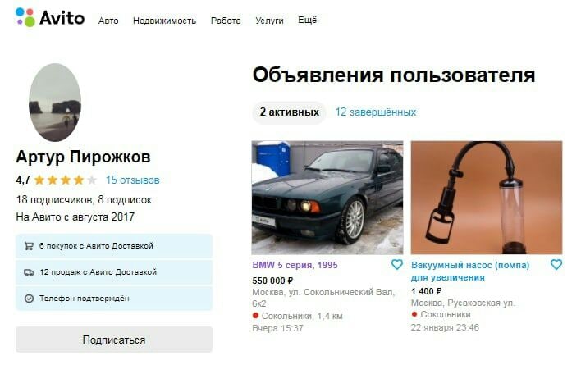The image size is (581, 365).
Task: Favorite the BMW 5 серия listing heart
Action: click(x=397, y=264)
